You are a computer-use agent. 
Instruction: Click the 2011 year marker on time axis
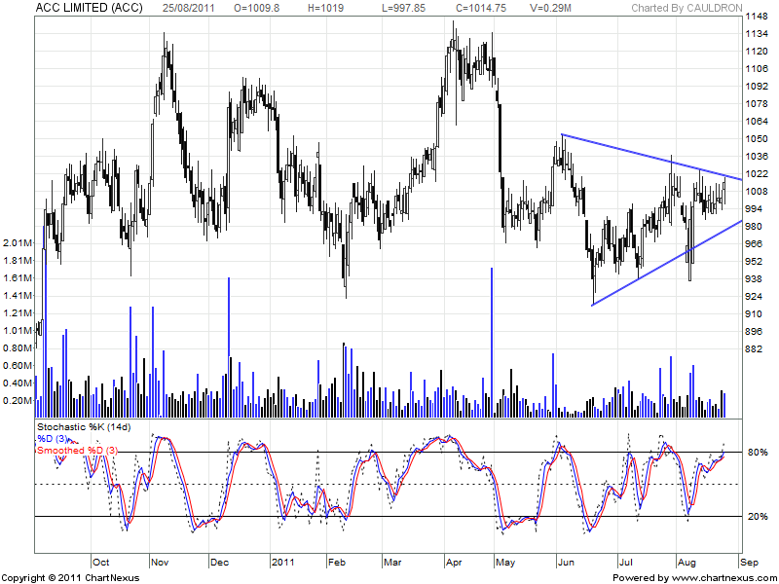(x=282, y=563)
